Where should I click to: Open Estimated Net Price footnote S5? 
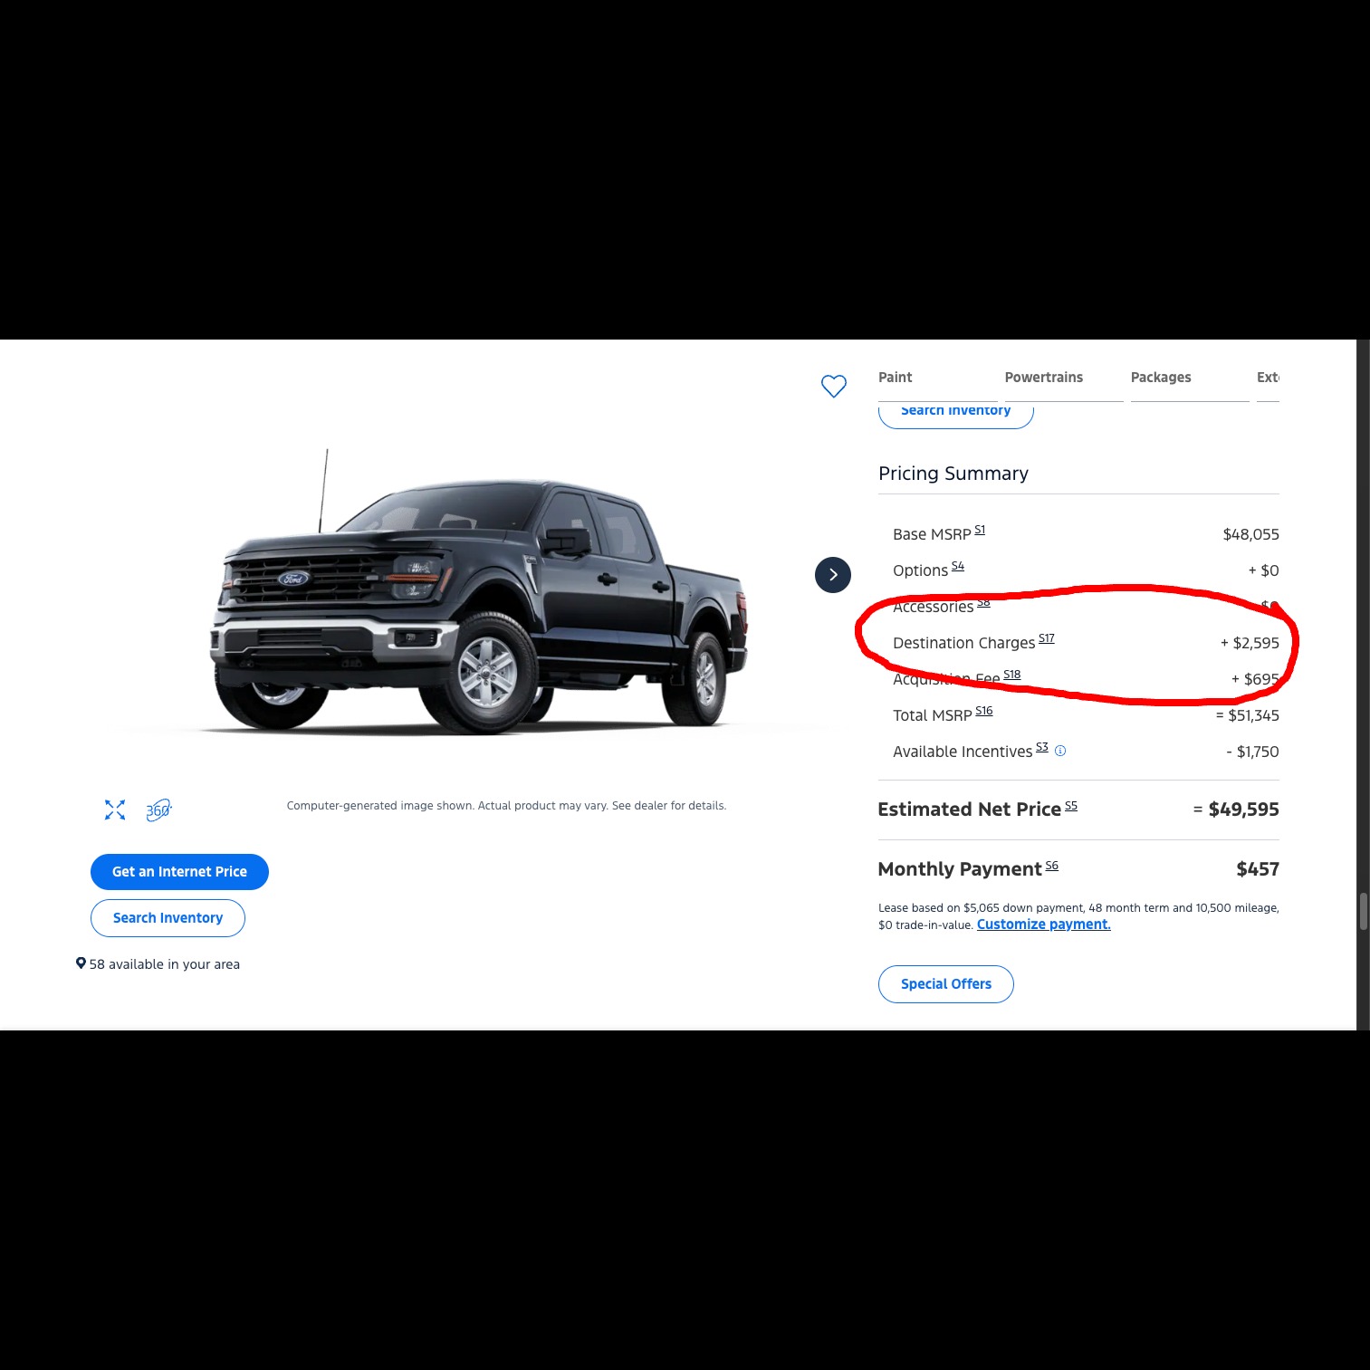(x=1071, y=805)
